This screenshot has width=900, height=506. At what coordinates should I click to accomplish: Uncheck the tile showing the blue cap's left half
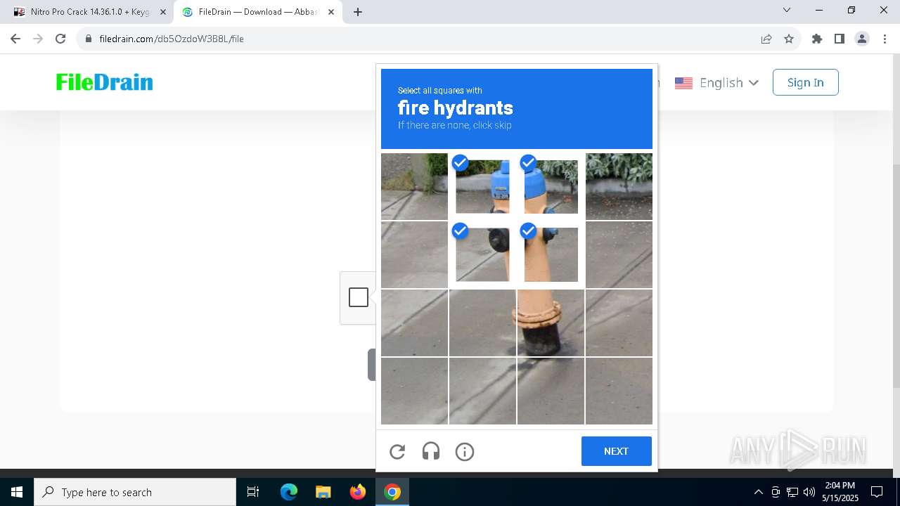tap(482, 186)
